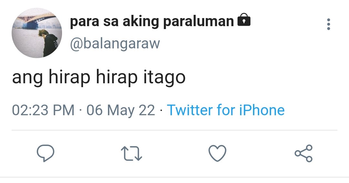Click the 06 May 22 date
Screen dimensions: 349x183
[121, 110]
